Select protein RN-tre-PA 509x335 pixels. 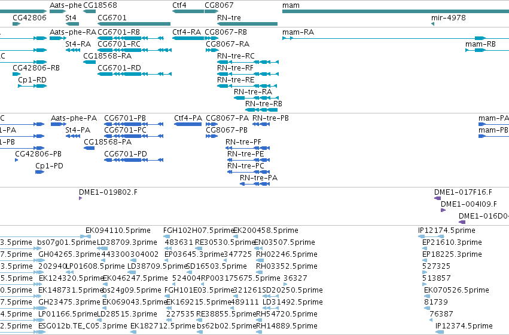[x=255, y=185]
